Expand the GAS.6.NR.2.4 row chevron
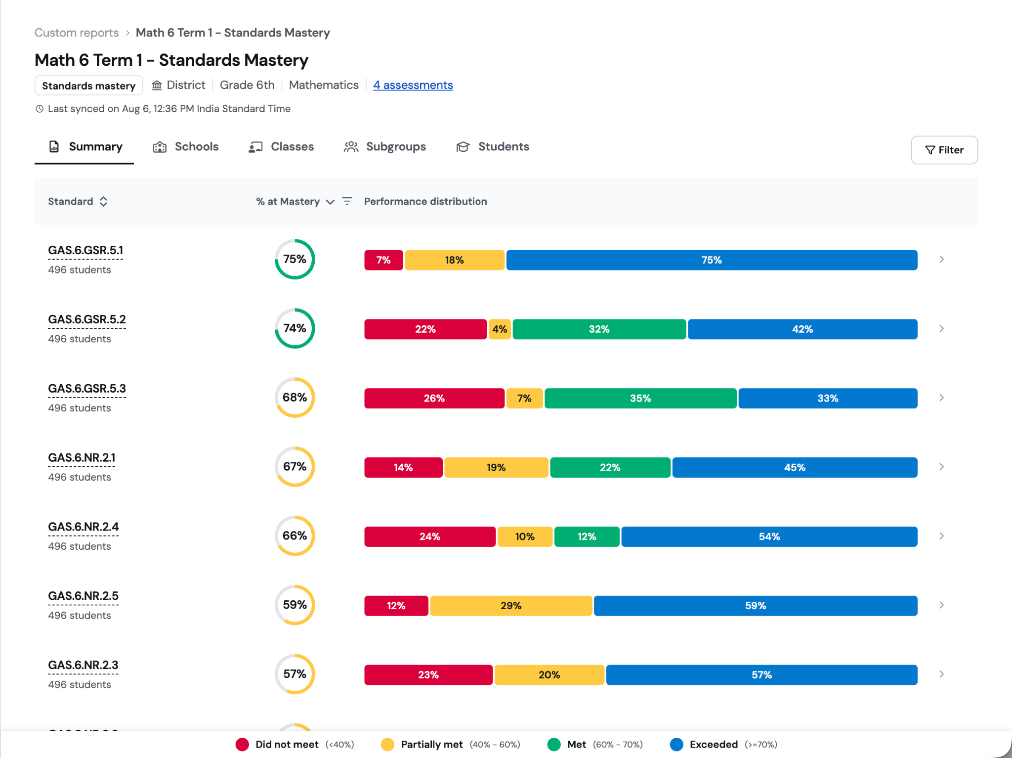 click(x=941, y=536)
